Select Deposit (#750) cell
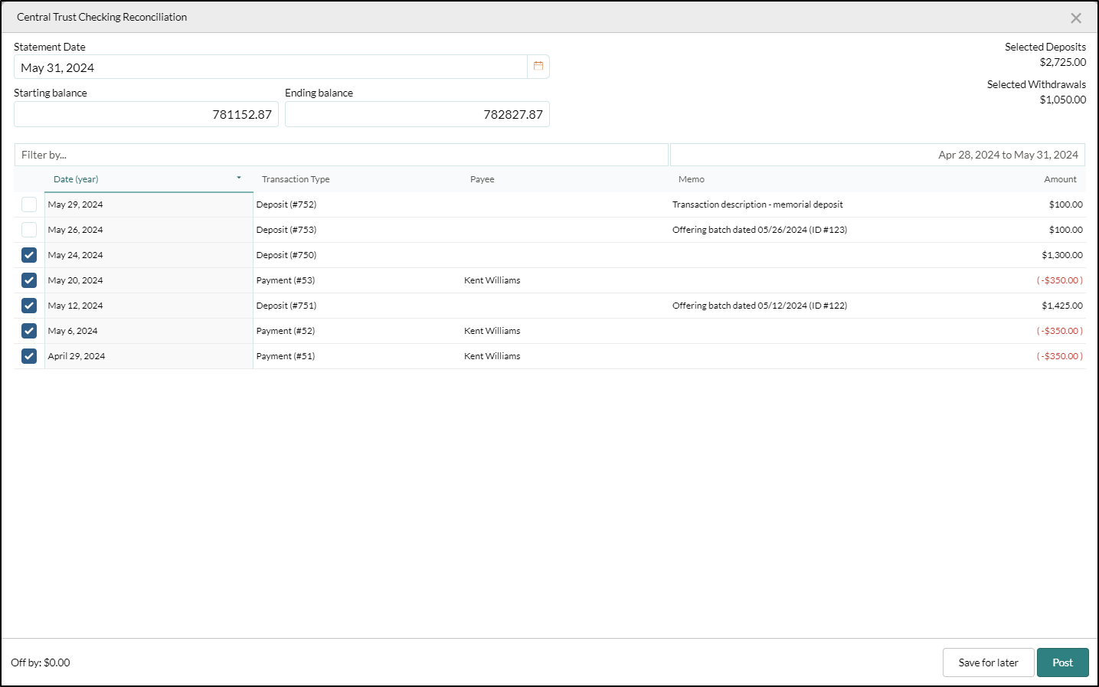Viewport: 1099px width, 687px height. pyautogui.click(x=286, y=255)
